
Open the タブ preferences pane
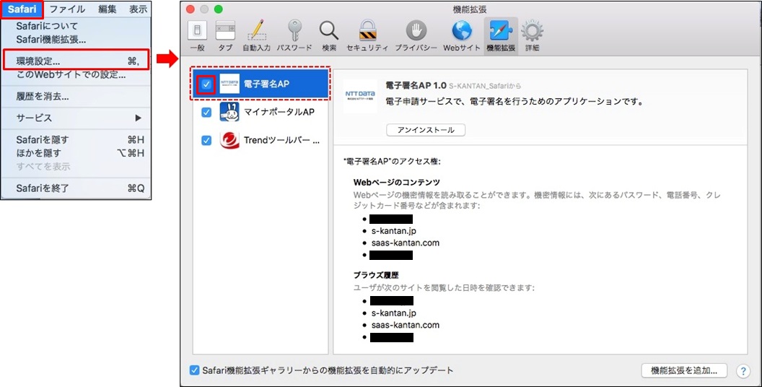coord(225,35)
